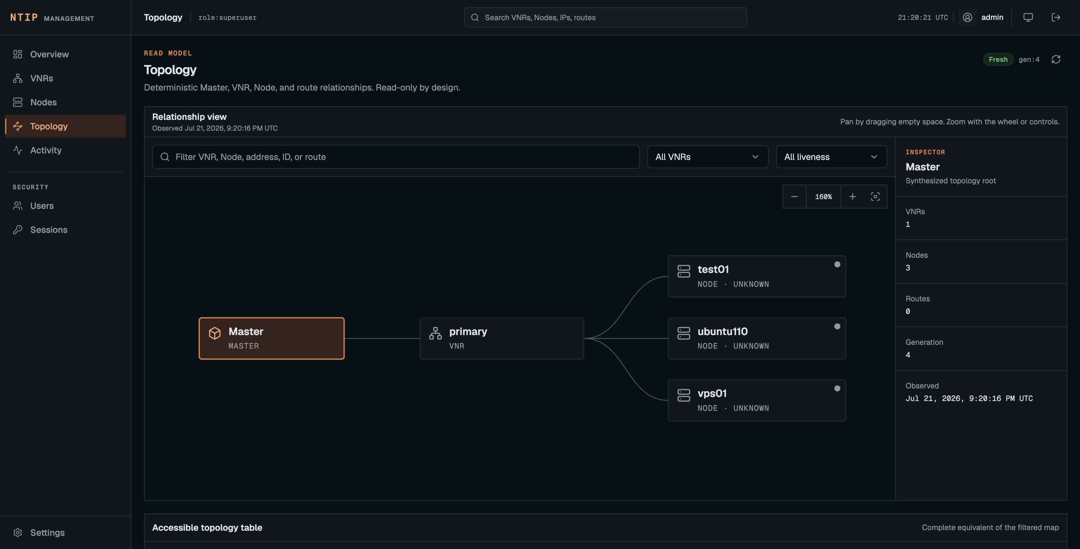This screenshot has width=1080, height=549.
Task: Select the Master root node card
Action: click(x=272, y=338)
